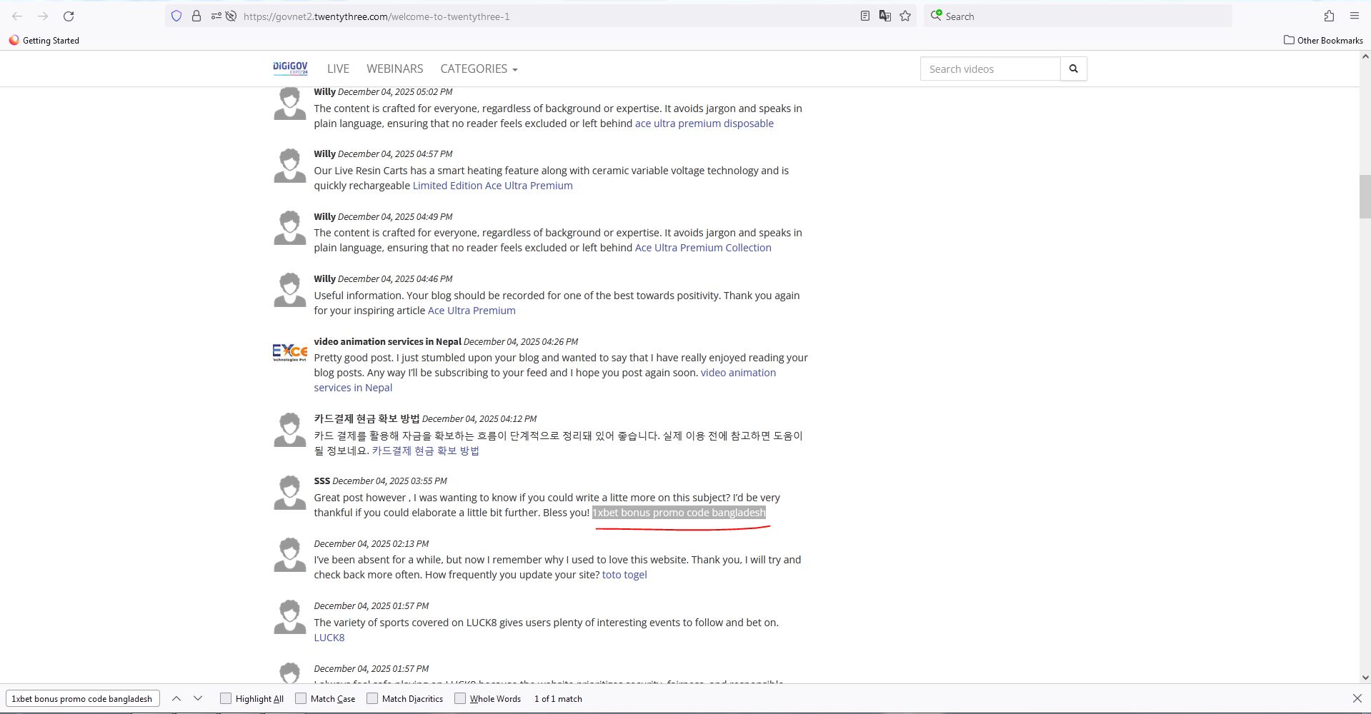Enable the Highlight All checkbox
Screen dimensions: 1371x714
[x=226, y=698]
